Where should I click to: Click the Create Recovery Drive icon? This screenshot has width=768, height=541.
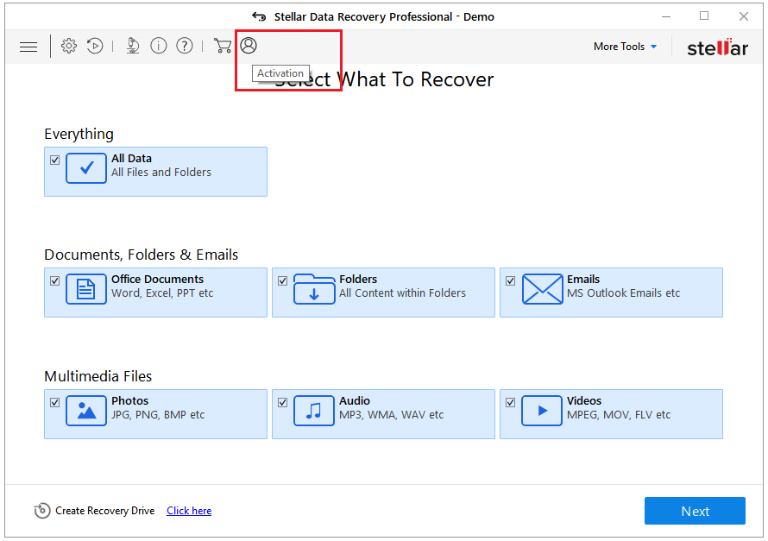click(x=42, y=511)
